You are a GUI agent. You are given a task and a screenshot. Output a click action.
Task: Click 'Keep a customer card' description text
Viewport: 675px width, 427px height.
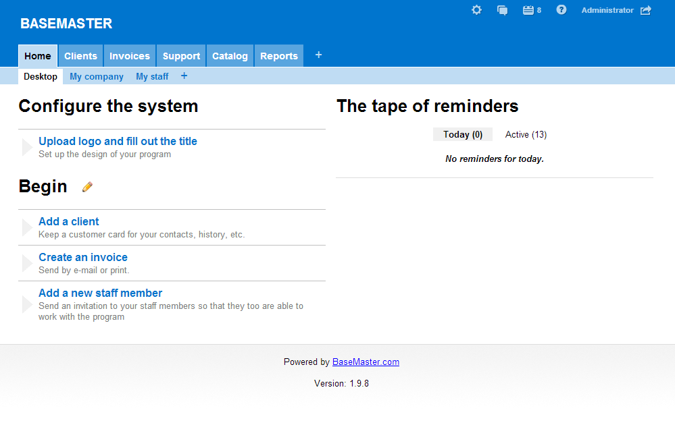[142, 235]
